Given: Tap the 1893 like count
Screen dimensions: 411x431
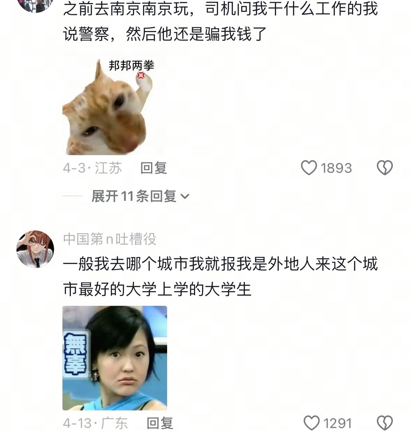Looking at the screenshot, I should [x=336, y=168].
